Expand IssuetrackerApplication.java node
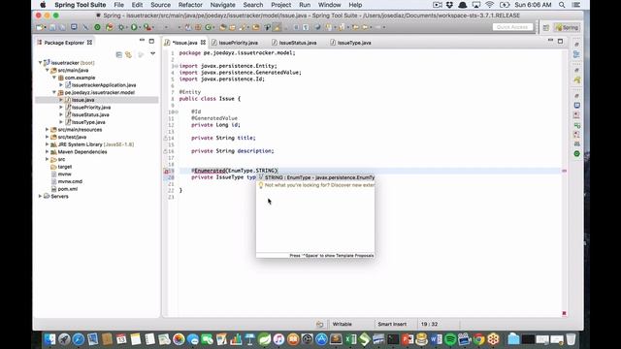 [61, 85]
